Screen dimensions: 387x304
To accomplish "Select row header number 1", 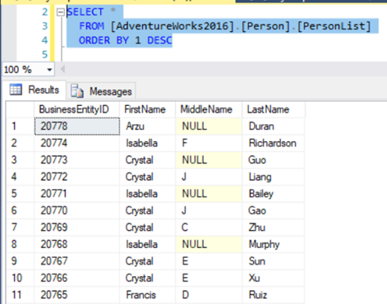I will 21,127.
